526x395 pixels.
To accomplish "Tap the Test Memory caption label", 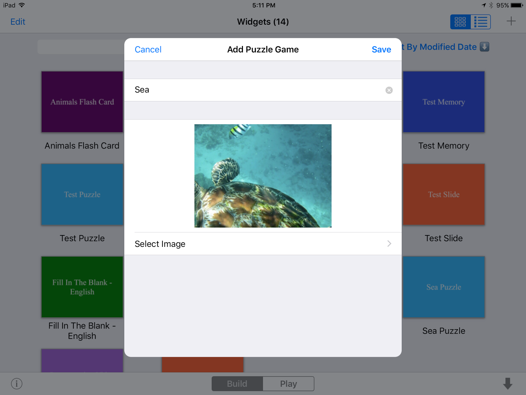I will pyautogui.click(x=444, y=146).
